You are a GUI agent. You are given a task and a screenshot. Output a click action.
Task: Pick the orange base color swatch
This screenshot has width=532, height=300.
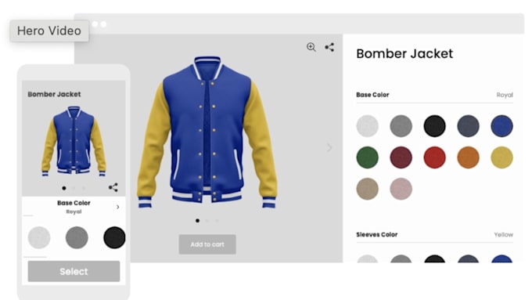tap(468, 157)
